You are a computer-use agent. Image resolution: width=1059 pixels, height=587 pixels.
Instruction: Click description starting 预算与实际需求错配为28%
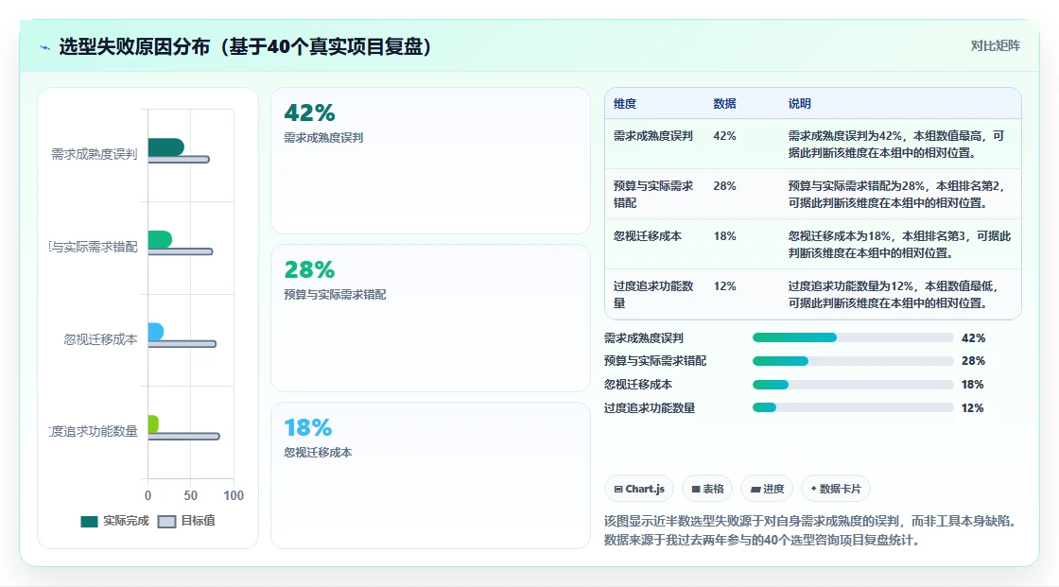click(896, 194)
